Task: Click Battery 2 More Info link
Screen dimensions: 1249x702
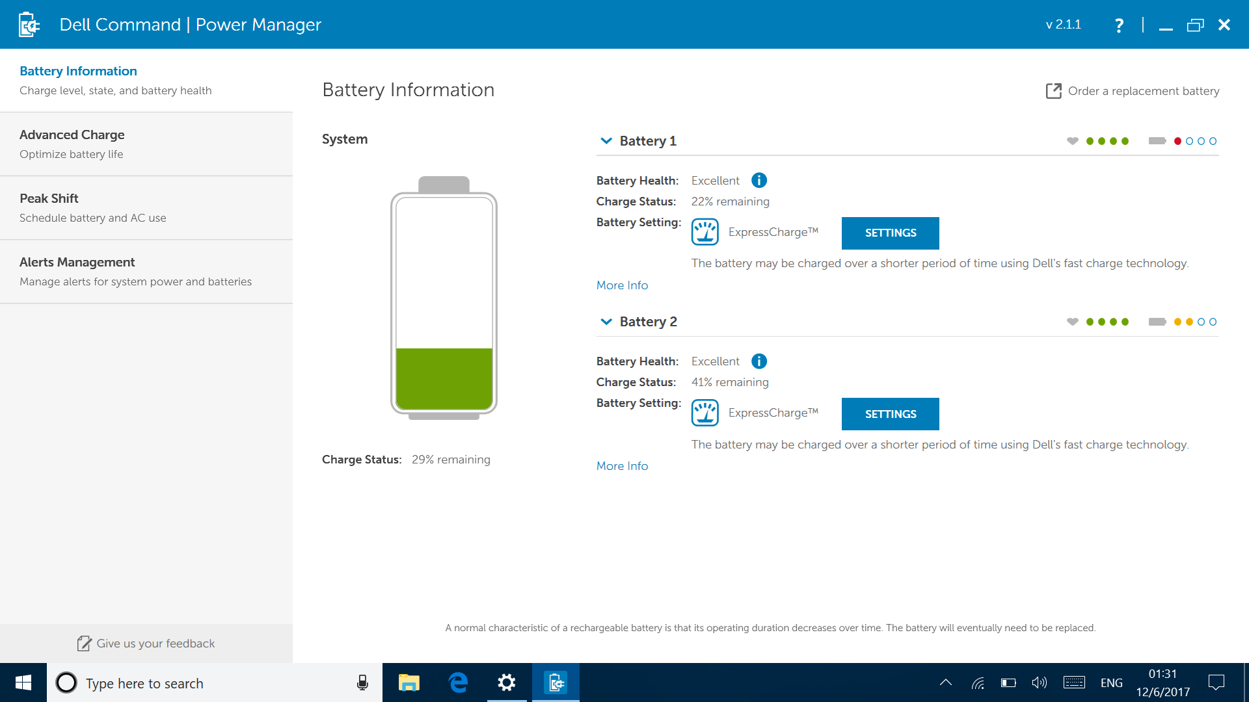Action: pyautogui.click(x=622, y=466)
